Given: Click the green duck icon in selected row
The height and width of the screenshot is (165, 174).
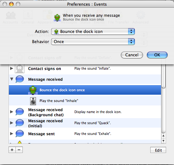Looking at the screenshot, I should [33, 90].
